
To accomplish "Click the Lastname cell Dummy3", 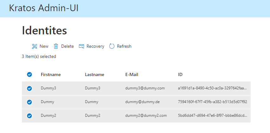I will coord(93,88).
